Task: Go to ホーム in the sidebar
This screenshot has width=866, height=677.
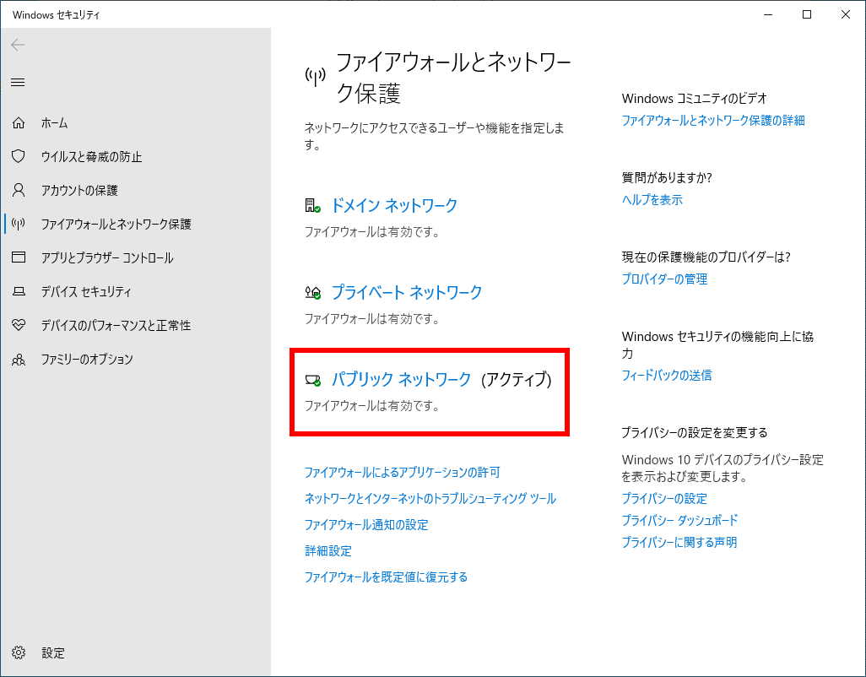Action: [x=54, y=122]
